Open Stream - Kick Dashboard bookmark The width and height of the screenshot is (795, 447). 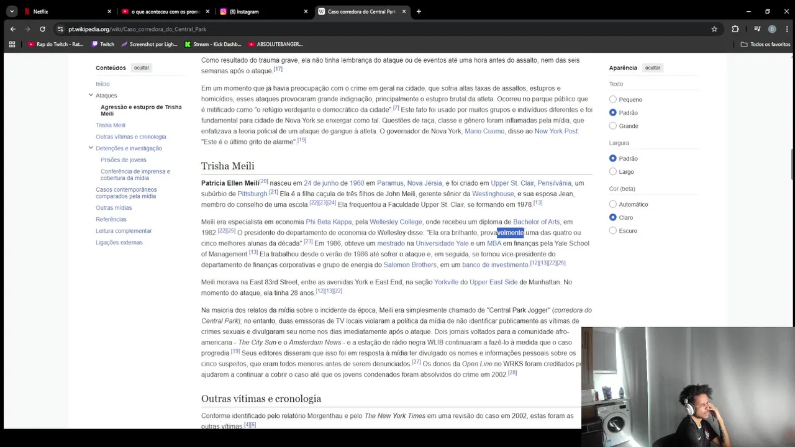click(213, 44)
